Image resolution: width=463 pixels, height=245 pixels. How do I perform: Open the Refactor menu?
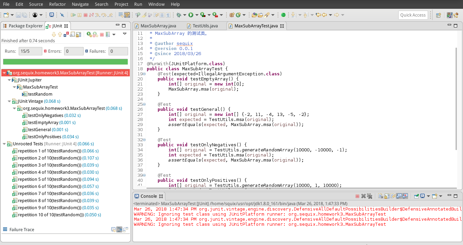tap(57, 4)
